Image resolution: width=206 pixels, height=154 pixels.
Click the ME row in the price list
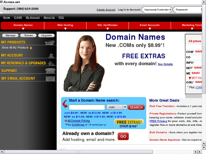coord(194,73)
